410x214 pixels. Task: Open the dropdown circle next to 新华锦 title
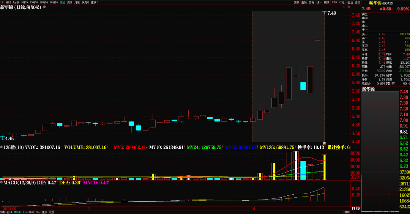[44, 7]
